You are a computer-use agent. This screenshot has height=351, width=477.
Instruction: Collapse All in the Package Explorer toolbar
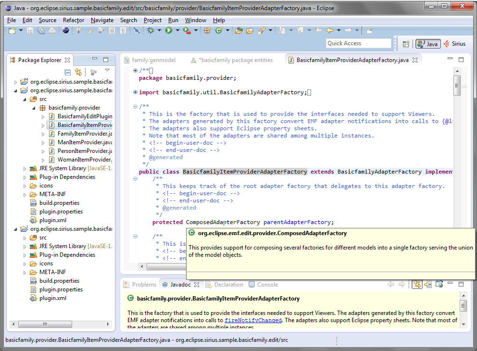tap(67, 72)
